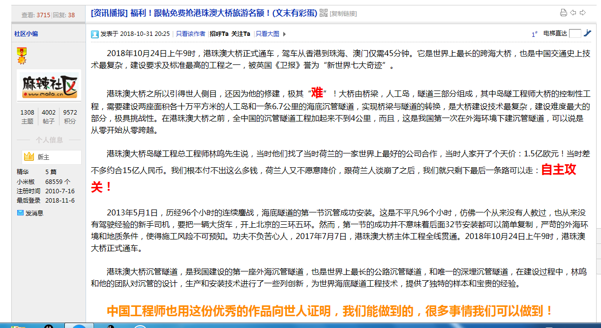
Task: Go to previous thread arrow icon
Action: tap(573, 13)
